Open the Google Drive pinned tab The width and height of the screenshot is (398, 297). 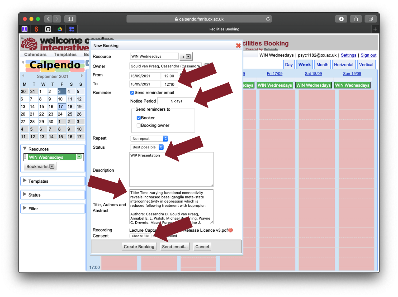click(60, 29)
